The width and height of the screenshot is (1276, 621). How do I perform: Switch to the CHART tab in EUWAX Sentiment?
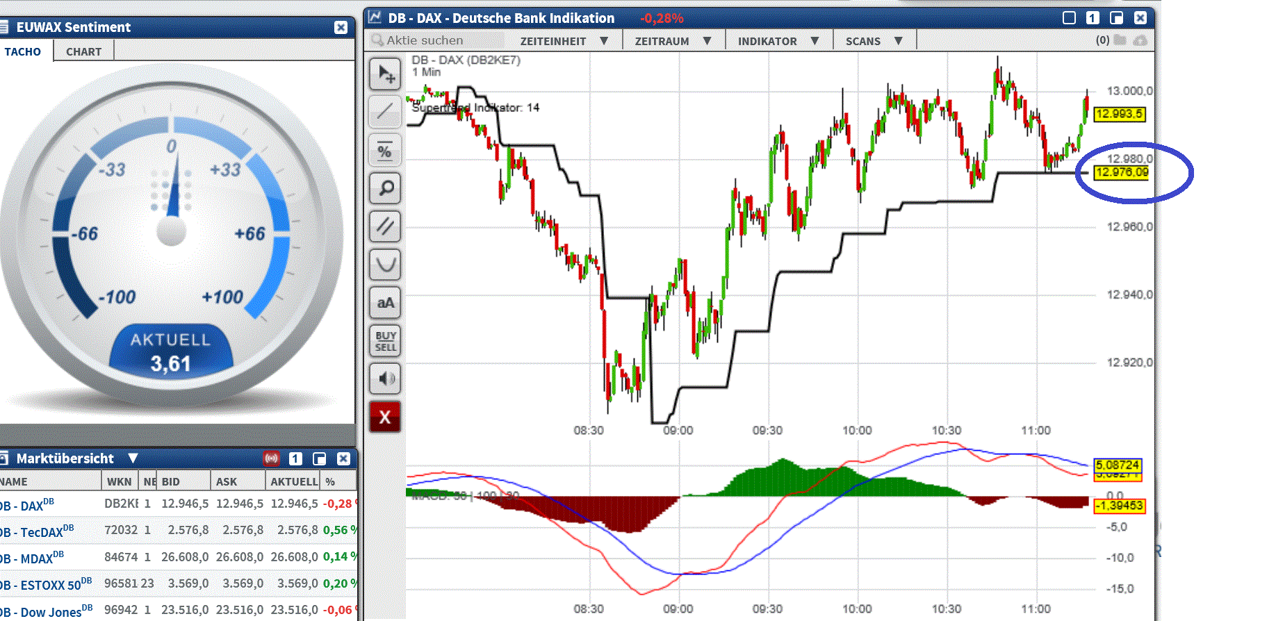(x=83, y=51)
